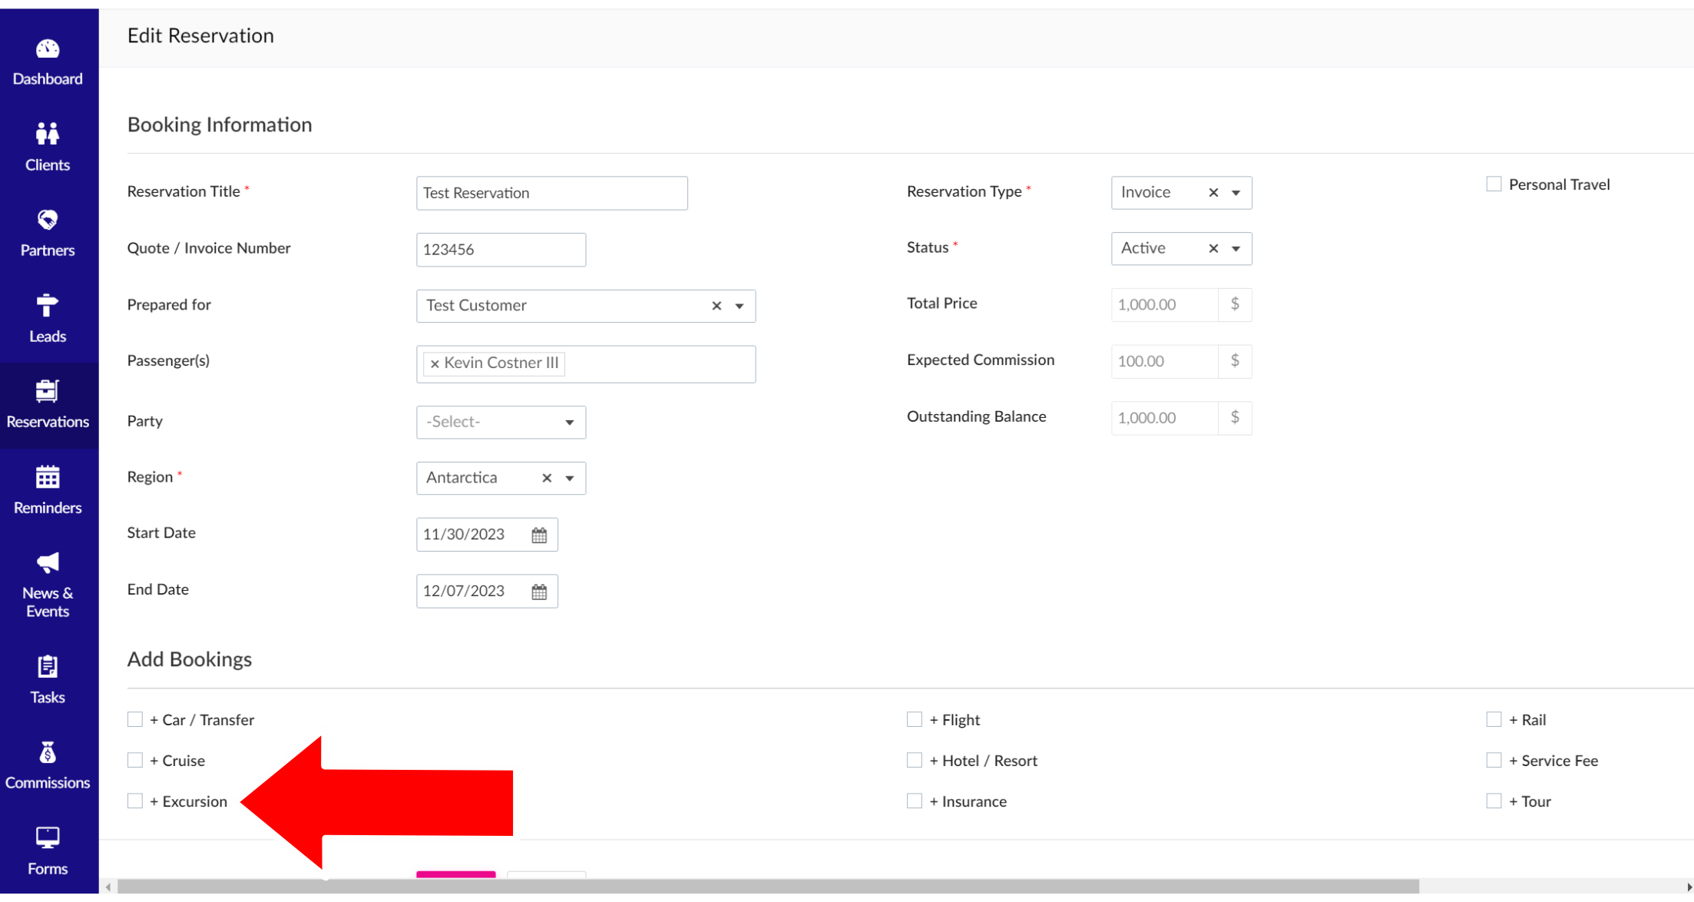Open the Reminders calendar icon
Image resolution: width=1694 pixels, height=902 pixels.
[47, 478]
